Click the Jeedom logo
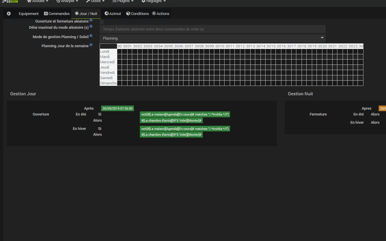 [10, 1]
